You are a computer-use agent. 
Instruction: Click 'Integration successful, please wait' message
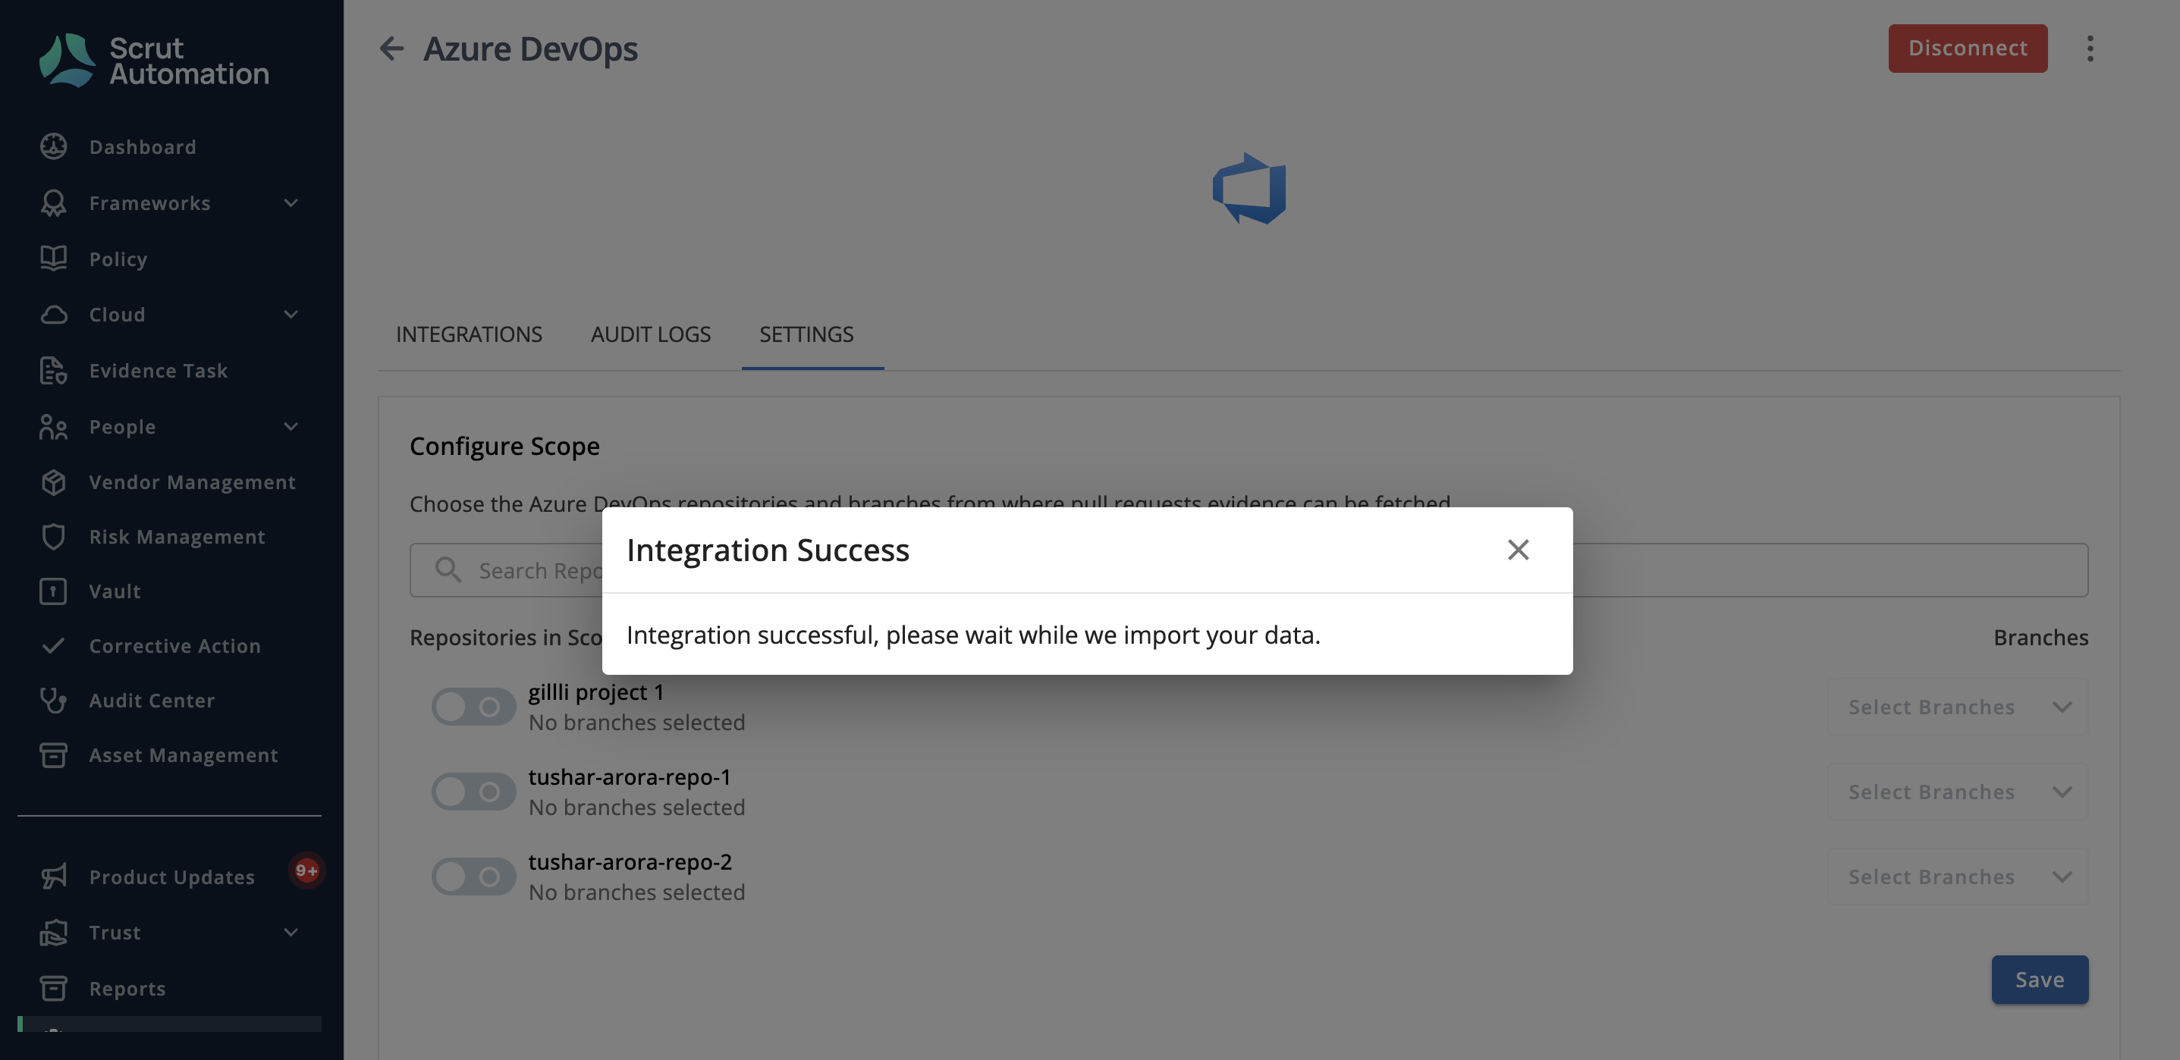[973, 635]
